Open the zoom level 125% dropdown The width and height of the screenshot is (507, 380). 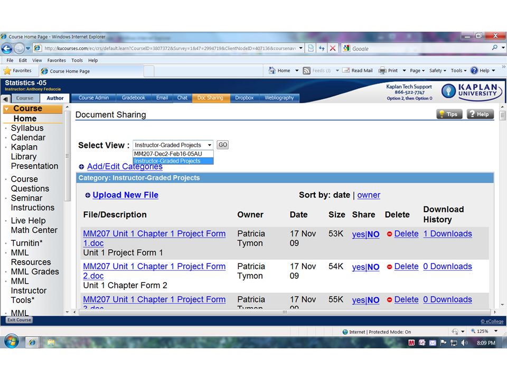click(496, 331)
